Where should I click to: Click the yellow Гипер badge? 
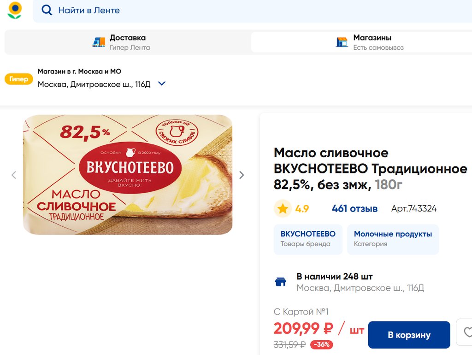pos(19,79)
